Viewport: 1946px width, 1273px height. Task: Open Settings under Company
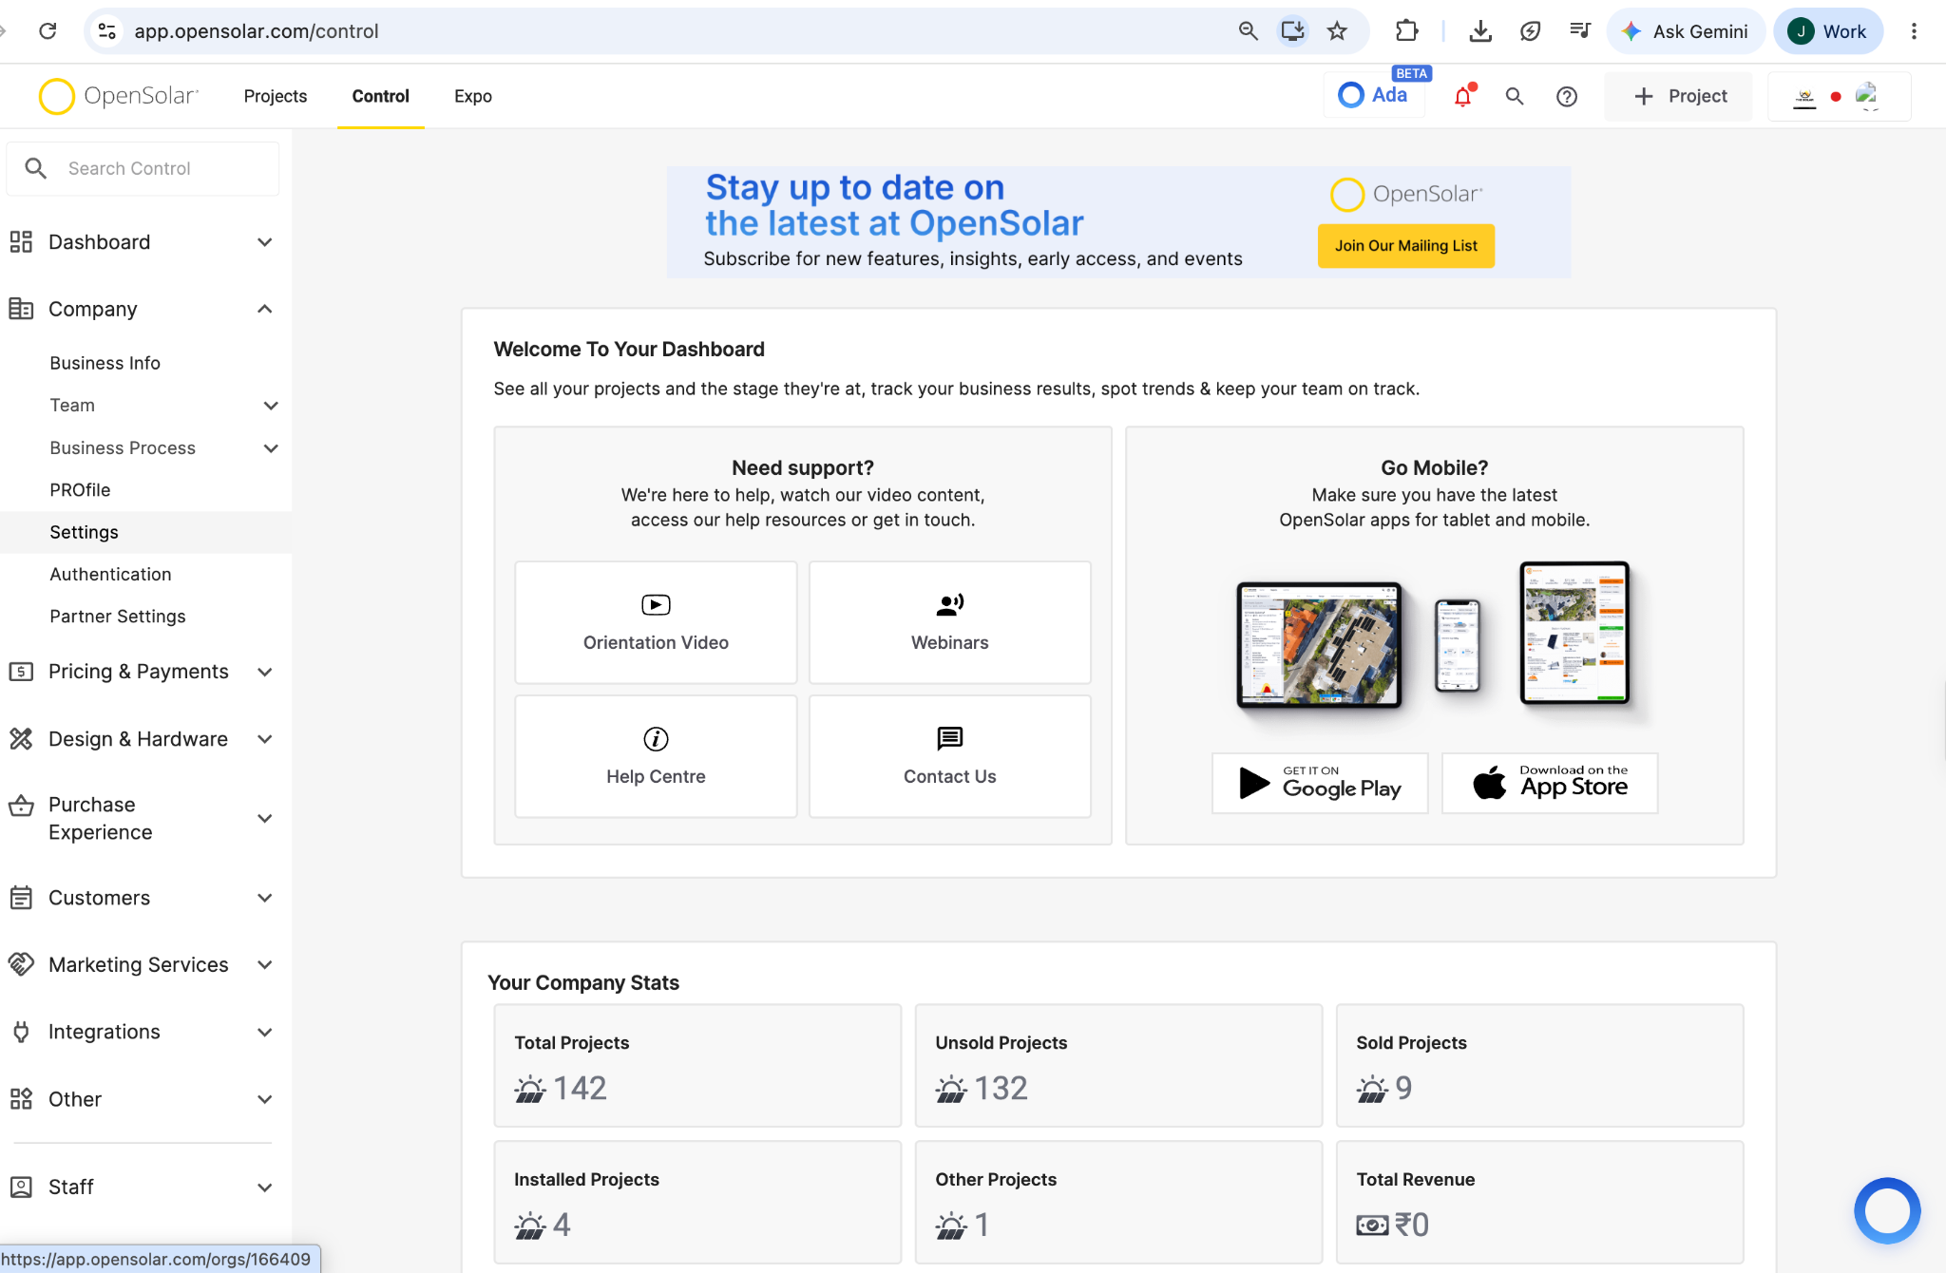[x=146, y=532]
